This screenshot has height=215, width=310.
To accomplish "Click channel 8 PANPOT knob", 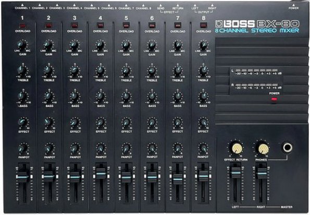I will click(x=203, y=148).
